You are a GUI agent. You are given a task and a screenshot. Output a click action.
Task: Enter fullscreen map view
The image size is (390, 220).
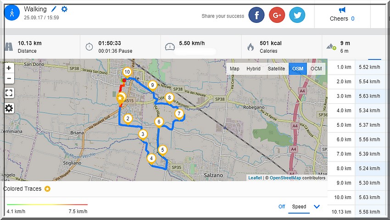coord(9,93)
